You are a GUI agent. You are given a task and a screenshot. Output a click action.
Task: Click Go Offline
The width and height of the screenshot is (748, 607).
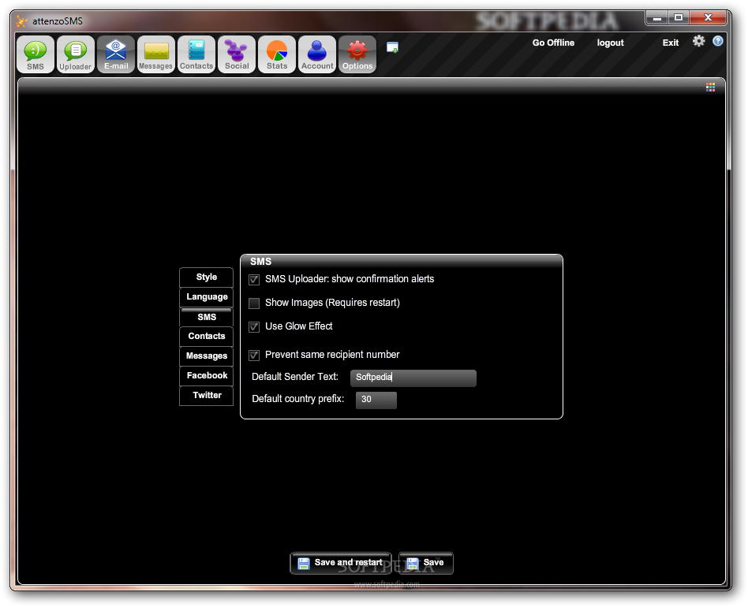[x=553, y=43]
